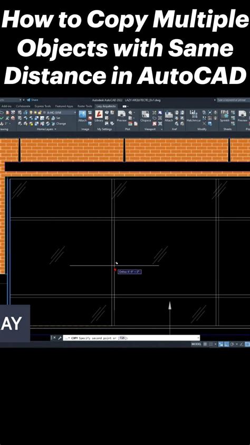Click the Change layer button
The width and height of the screenshot is (250, 445).
tap(59, 124)
